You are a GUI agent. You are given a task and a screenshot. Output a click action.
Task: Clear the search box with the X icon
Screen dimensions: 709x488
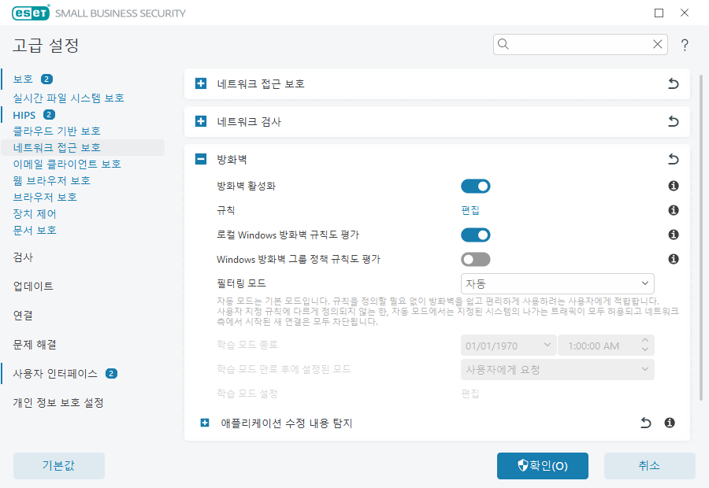click(x=657, y=45)
